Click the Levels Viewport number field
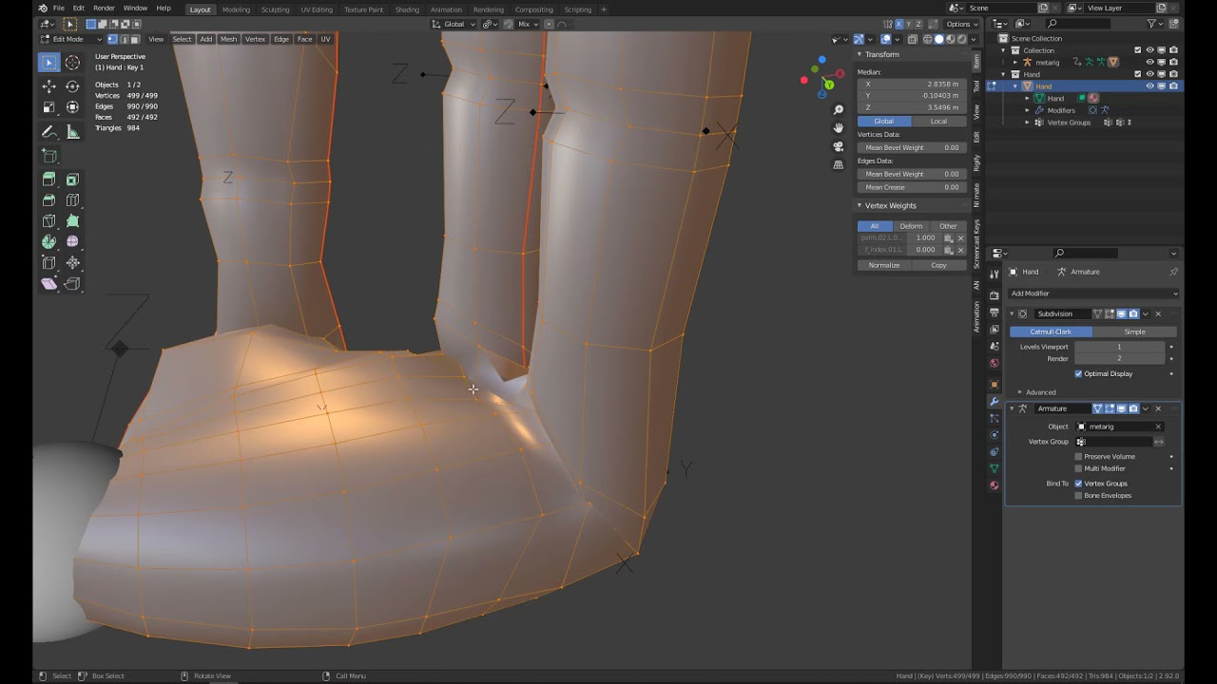The width and height of the screenshot is (1217, 684). (1119, 347)
